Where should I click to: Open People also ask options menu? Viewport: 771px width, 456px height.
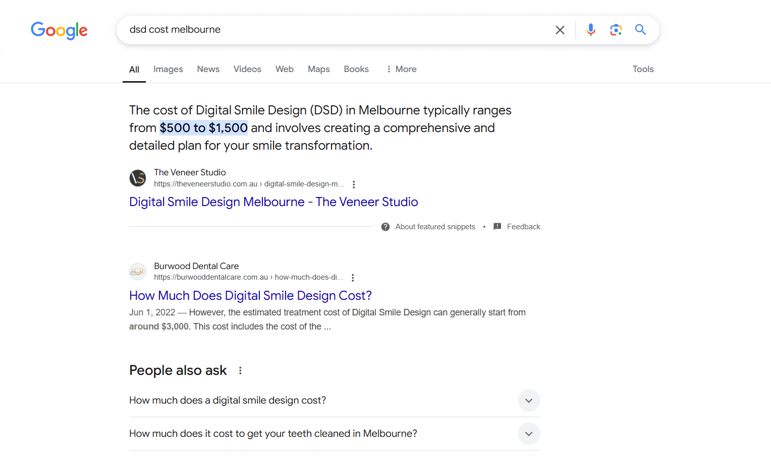coord(240,371)
